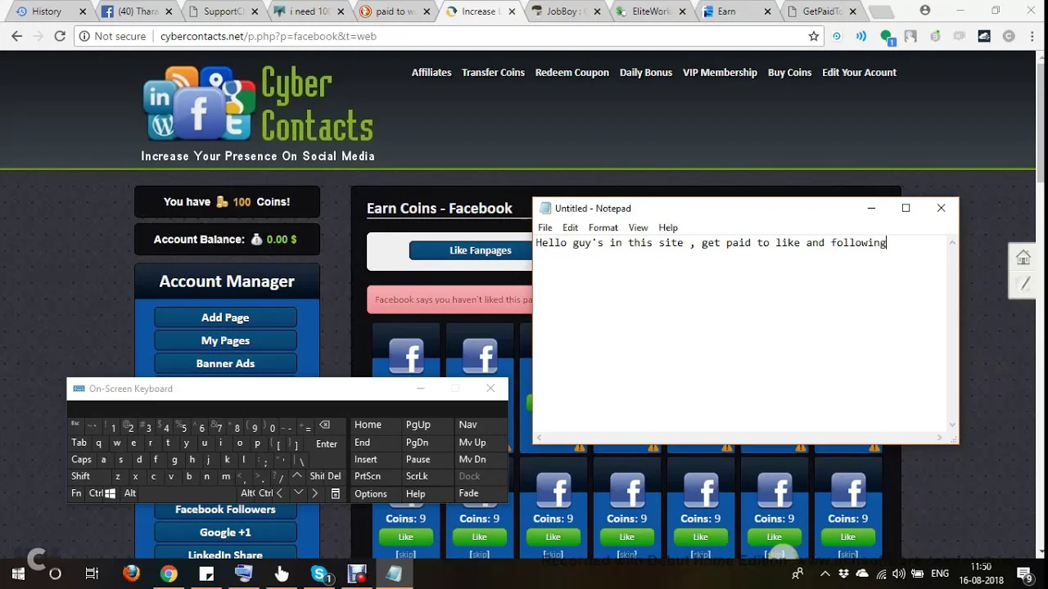Click Google +1 button
The height and width of the screenshot is (589, 1048).
(225, 532)
